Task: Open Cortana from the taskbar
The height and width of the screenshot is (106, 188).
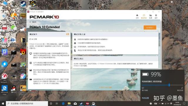Action: (x=51, y=103)
